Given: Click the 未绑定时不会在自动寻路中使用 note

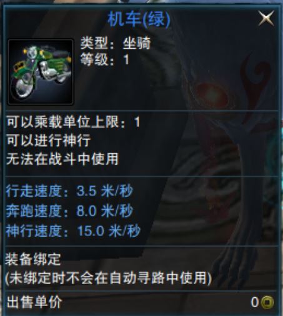Looking at the screenshot, I should tap(108, 278).
